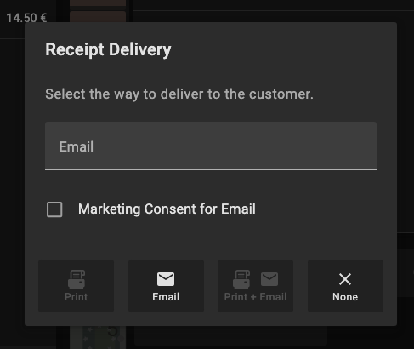Send receipt via the Email button
The image size is (414, 349).
point(166,286)
